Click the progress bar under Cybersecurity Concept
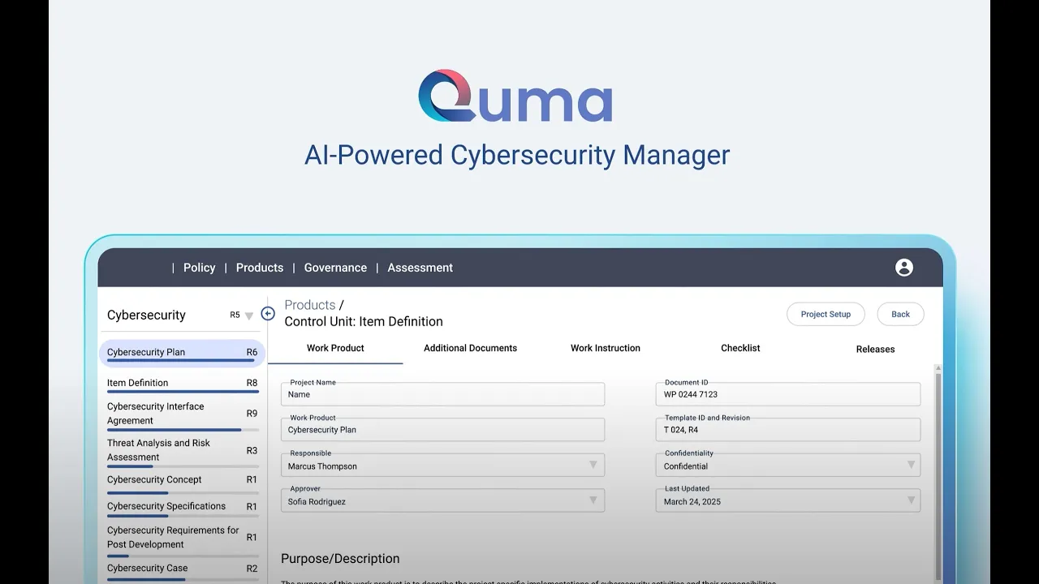The width and height of the screenshot is (1039, 584). click(x=183, y=493)
